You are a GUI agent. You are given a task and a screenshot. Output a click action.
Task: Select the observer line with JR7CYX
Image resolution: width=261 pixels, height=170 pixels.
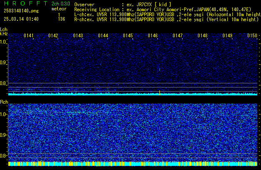coord(123,5)
